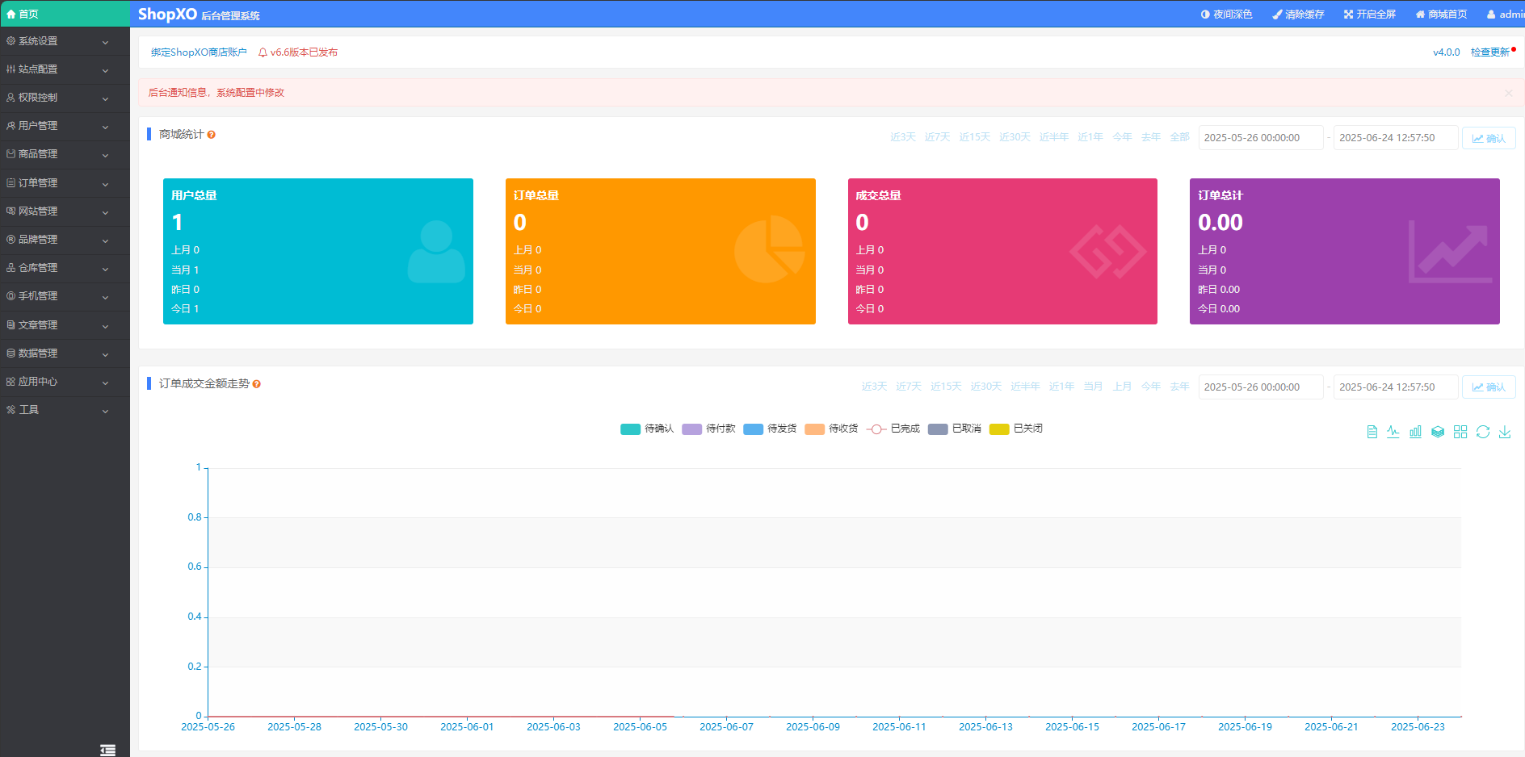Screen dimensions: 1525x757
Task: Click the 站点配置 sliders icon in sidebar
Action: (11, 69)
